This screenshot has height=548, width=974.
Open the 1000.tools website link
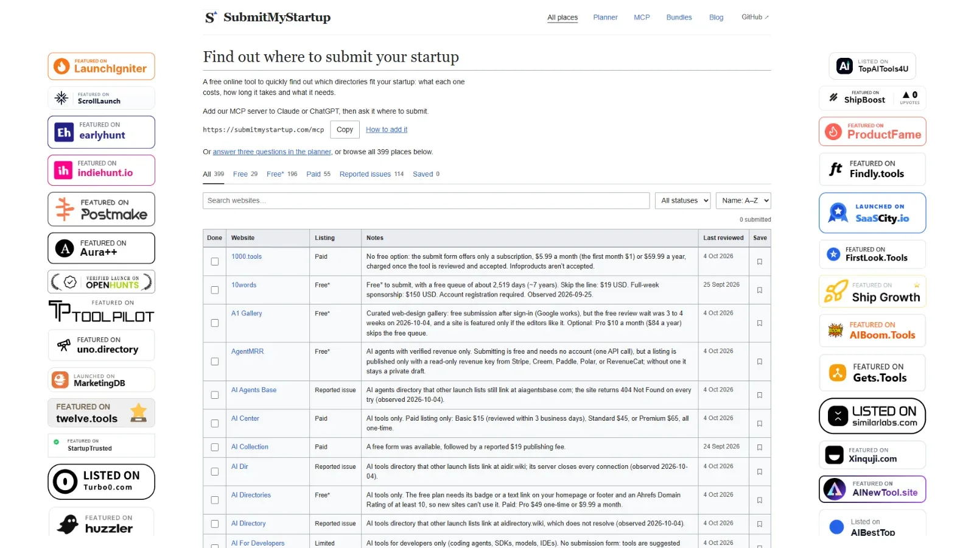pyautogui.click(x=247, y=257)
